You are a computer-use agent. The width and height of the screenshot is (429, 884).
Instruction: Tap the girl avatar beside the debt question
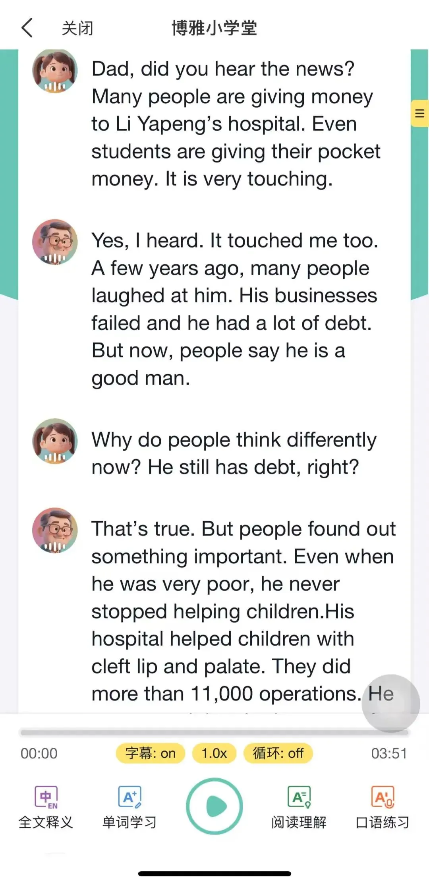pyautogui.click(x=55, y=441)
